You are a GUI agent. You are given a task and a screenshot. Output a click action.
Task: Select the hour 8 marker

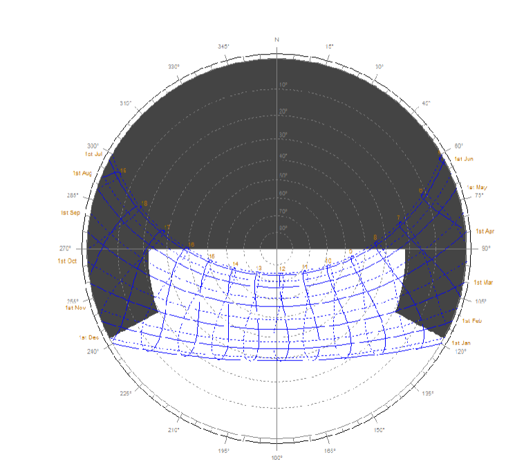point(375,238)
